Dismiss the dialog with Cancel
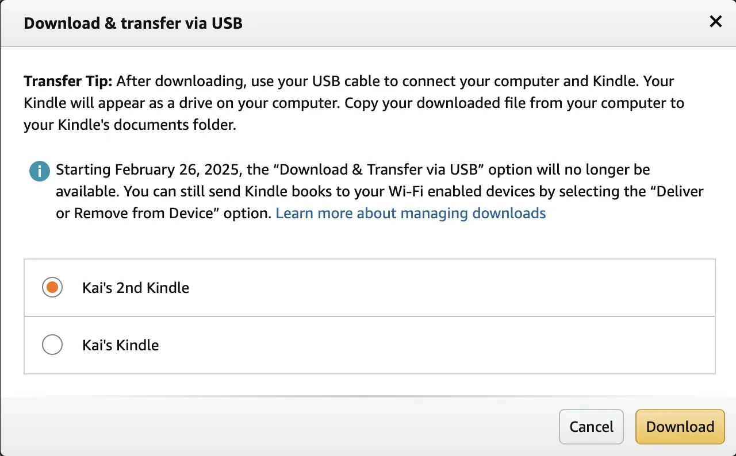This screenshot has height=456, width=736. coord(591,427)
